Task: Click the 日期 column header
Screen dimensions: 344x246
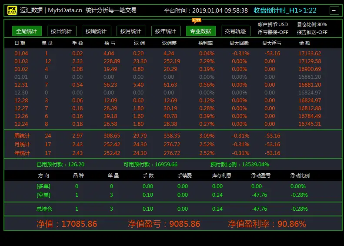Action: [20, 43]
